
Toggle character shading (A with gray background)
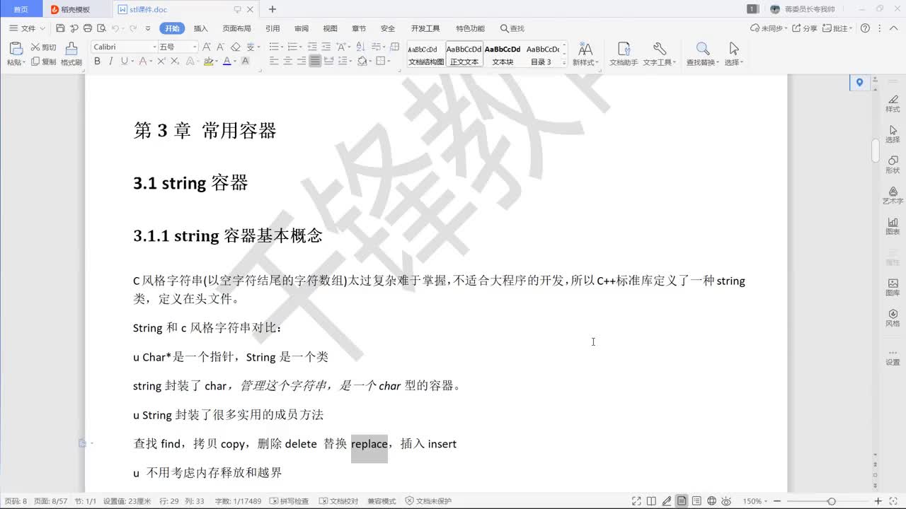pyautogui.click(x=245, y=62)
